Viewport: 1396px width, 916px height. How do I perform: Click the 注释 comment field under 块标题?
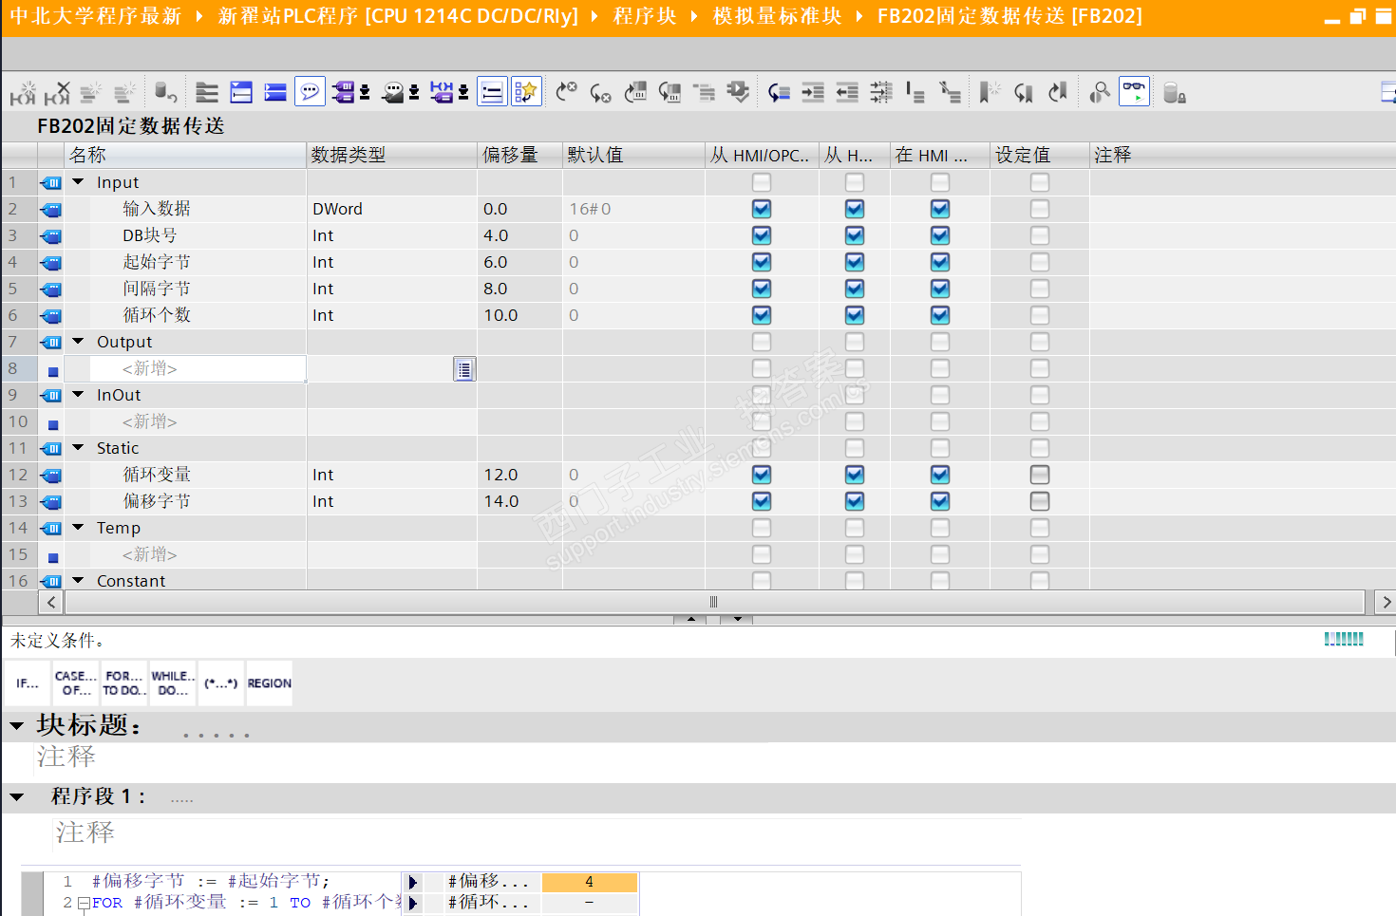click(66, 757)
